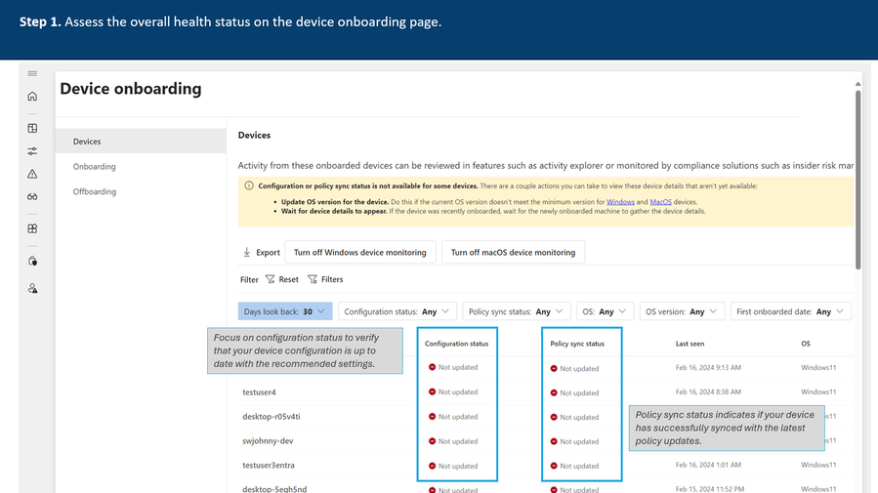Follow the Windows minimum version link

click(620, 202)
